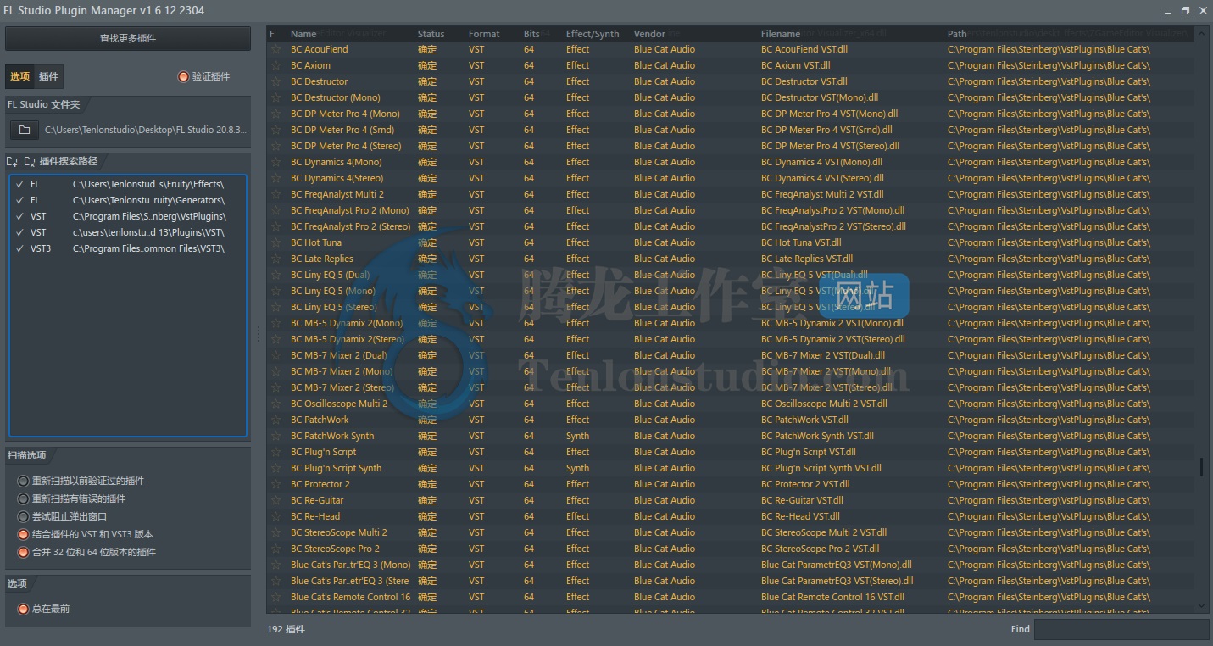
Task: Browse FL Studio folder with folder icon
Action: point(25,130)
